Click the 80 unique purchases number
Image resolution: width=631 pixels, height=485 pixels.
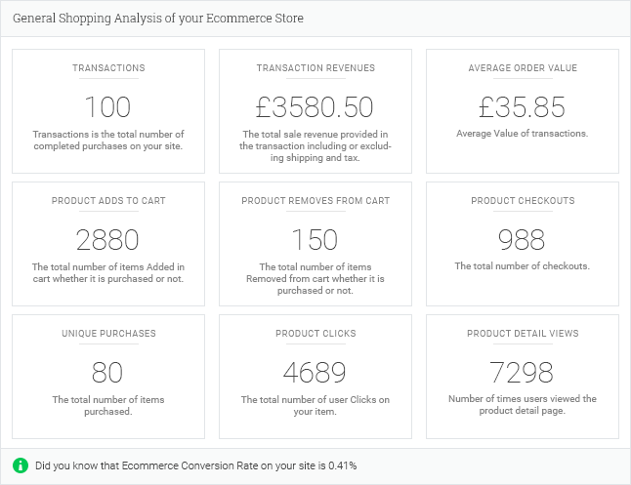coord(108,371)
